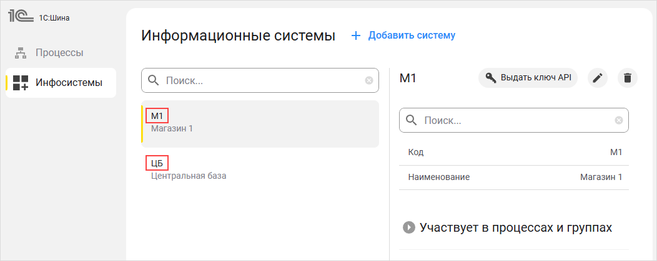Click the trash delete icon
The height and width of the screenshot is (261, 657).
point(628,78)
